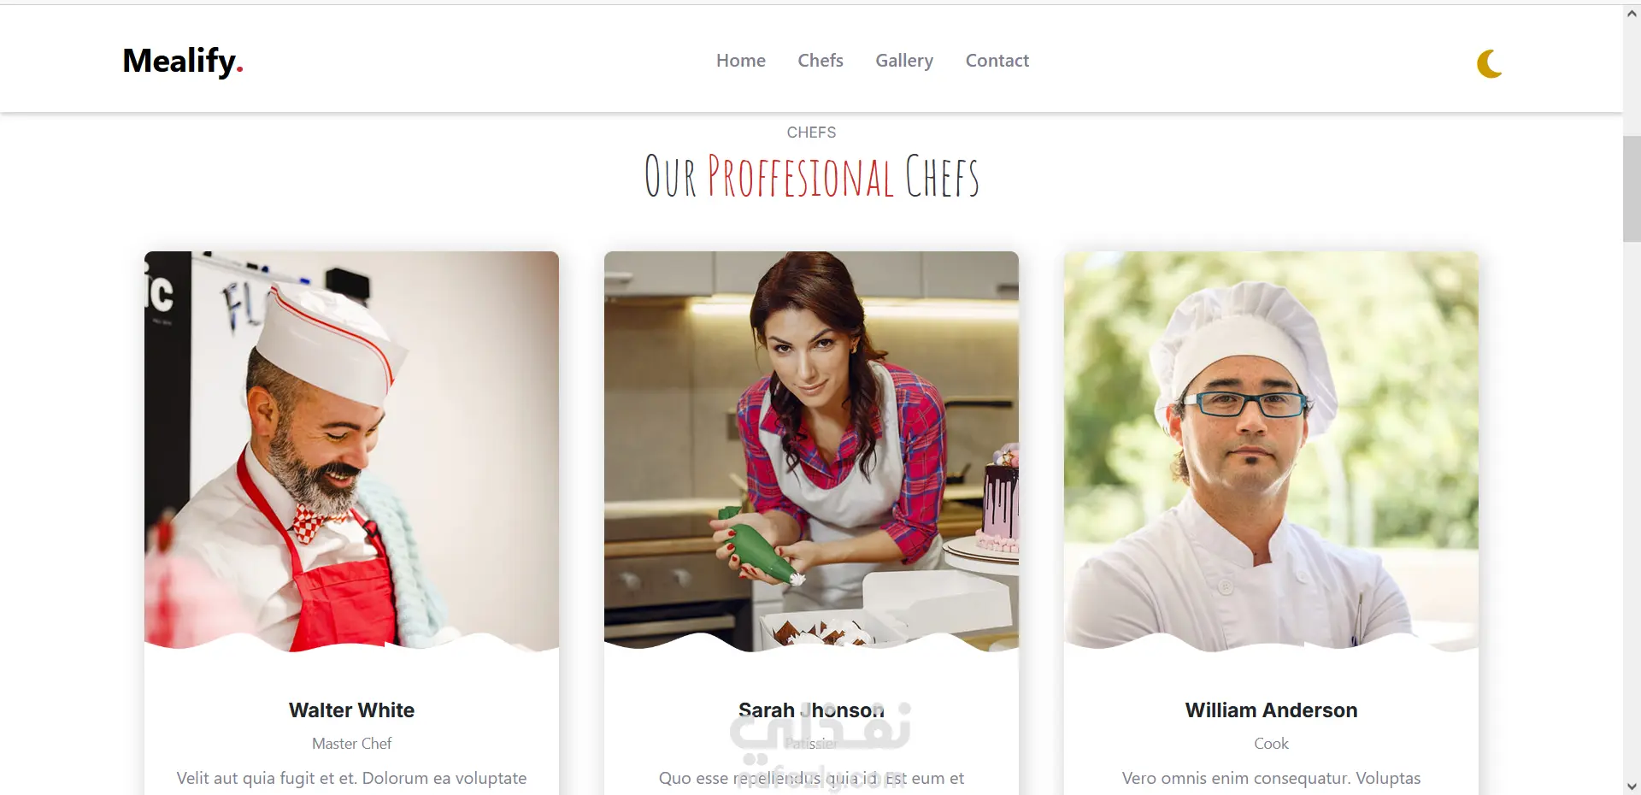
Task: Click William Anderson's chef photo
Action: coord(1271,450)
